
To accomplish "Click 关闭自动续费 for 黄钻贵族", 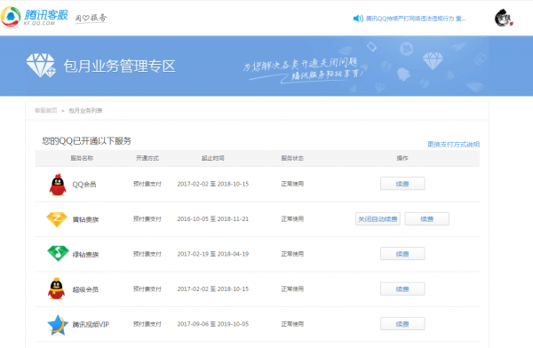I will 378,219.
